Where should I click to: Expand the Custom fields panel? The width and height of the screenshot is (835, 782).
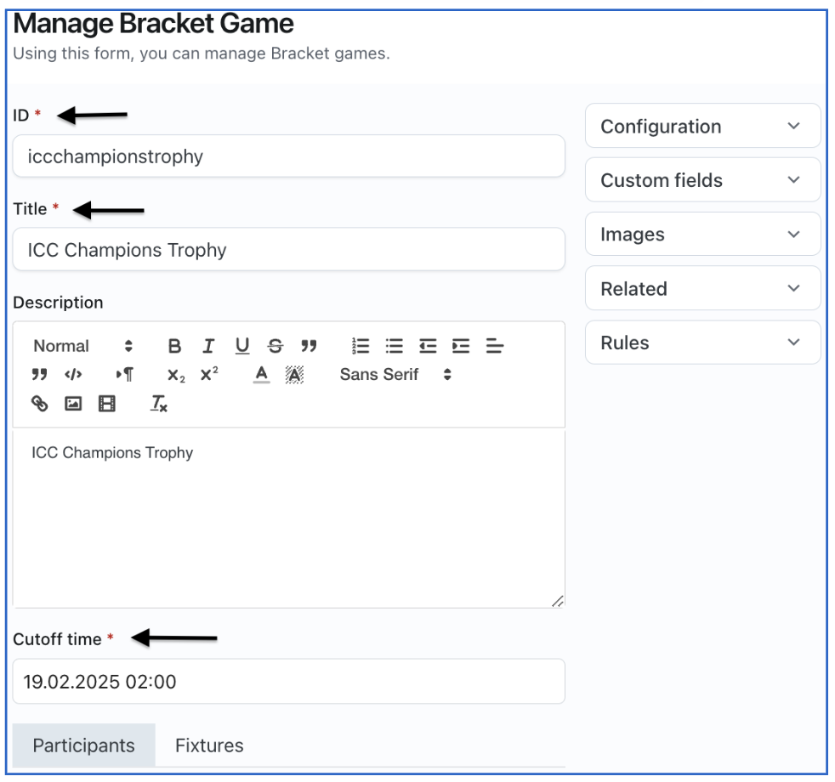click(702, 180)
